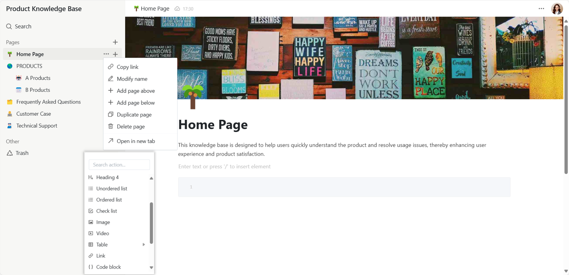Click the Search magnifier icon in sidebar
Image resolution: width=569 pixels, height=275 pixels.
click(9, 26)
